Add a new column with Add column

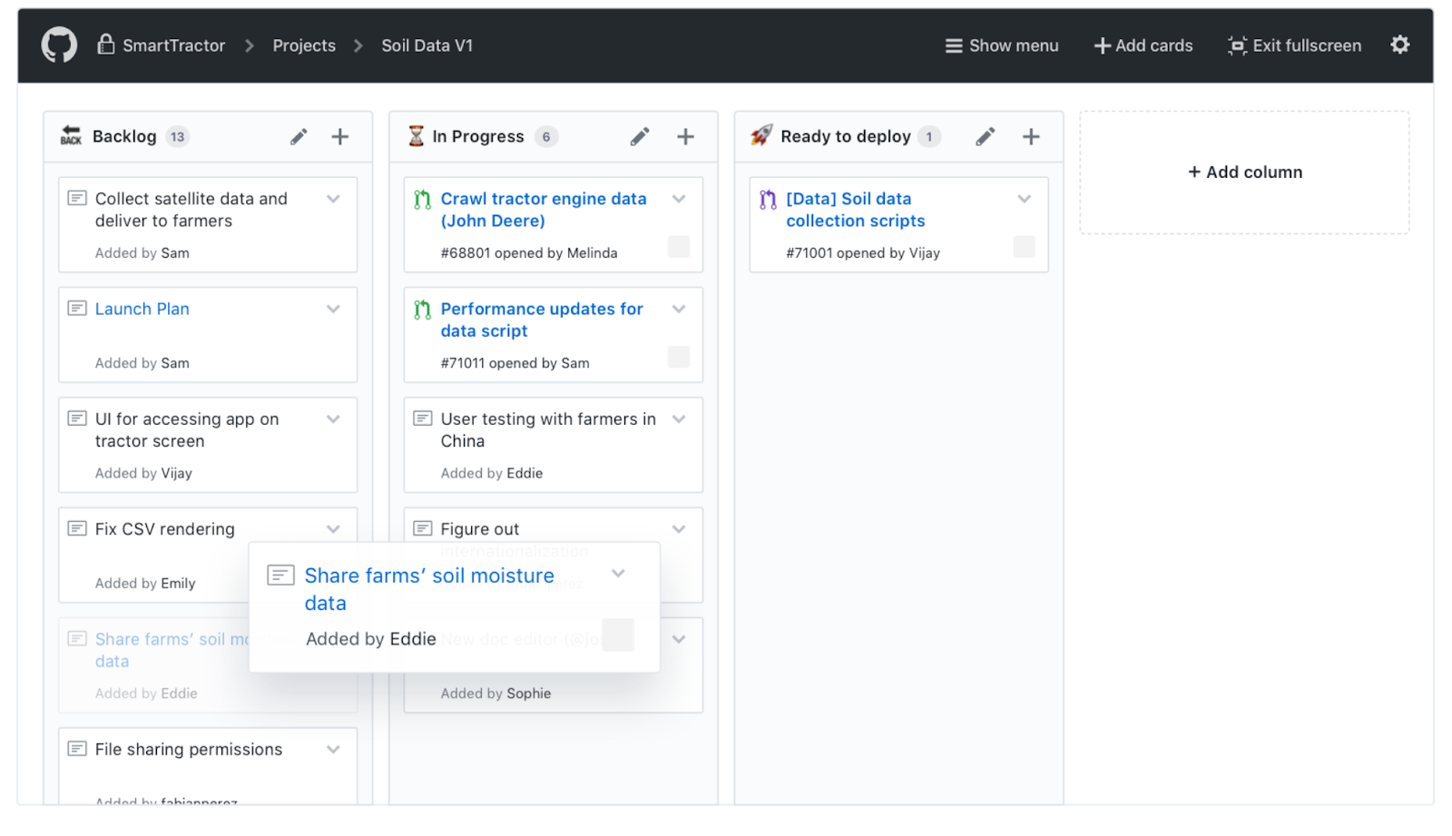point(1243,172)
